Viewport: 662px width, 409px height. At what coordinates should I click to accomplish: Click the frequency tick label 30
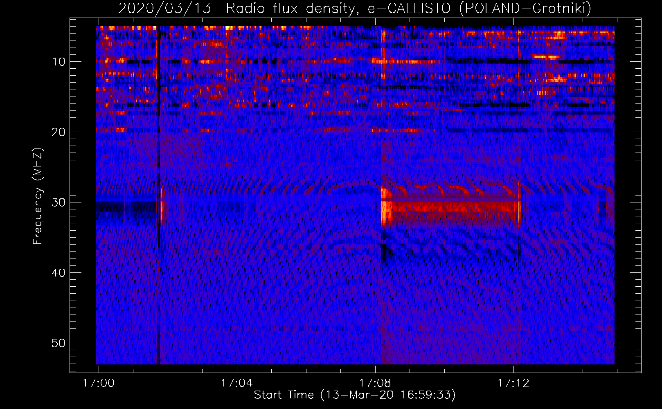coord(59,202)
